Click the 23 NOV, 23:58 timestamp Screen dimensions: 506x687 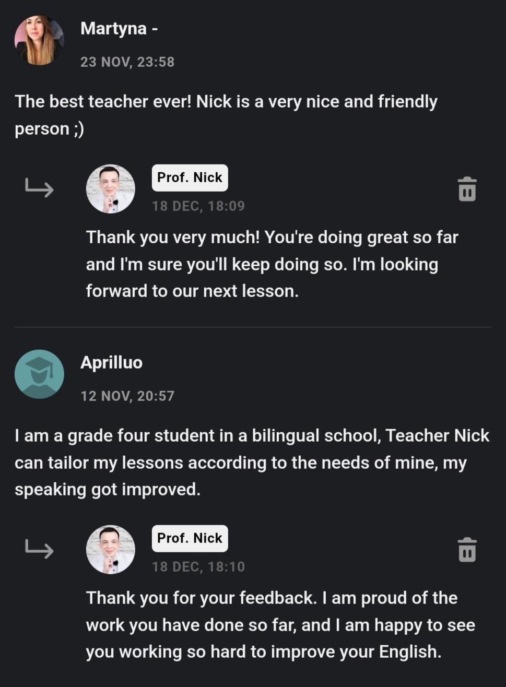click(x=127, y=62)
